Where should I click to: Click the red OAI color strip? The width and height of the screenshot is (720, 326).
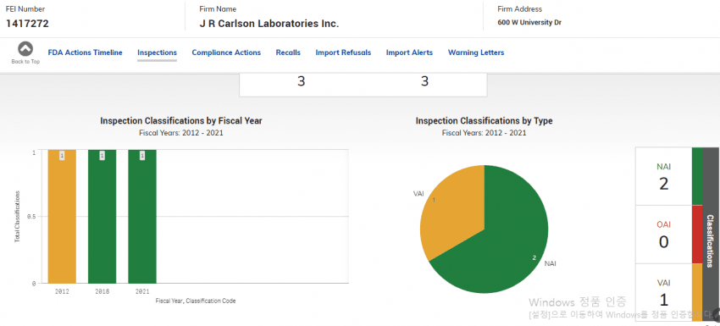696,235
